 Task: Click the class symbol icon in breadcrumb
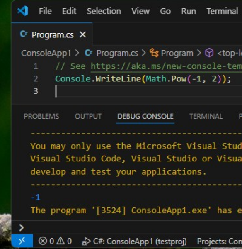coord(154,53)
